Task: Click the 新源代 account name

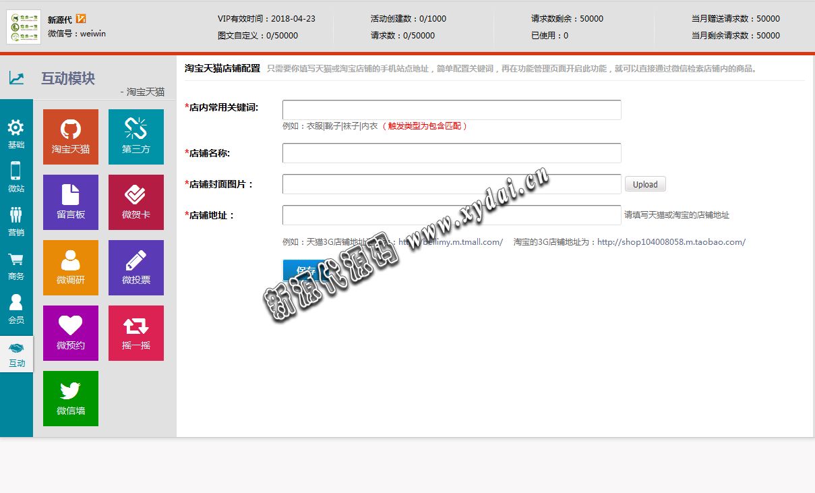Action: pyautogui.click(x=60, y=20)
